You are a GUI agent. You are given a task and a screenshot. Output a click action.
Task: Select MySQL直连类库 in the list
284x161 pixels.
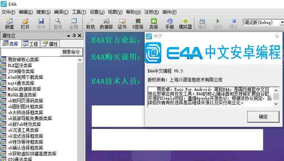pos(22,95)
